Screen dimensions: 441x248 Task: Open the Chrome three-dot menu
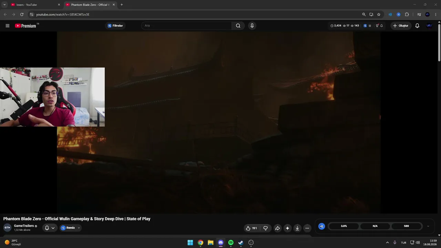(436, 14)
